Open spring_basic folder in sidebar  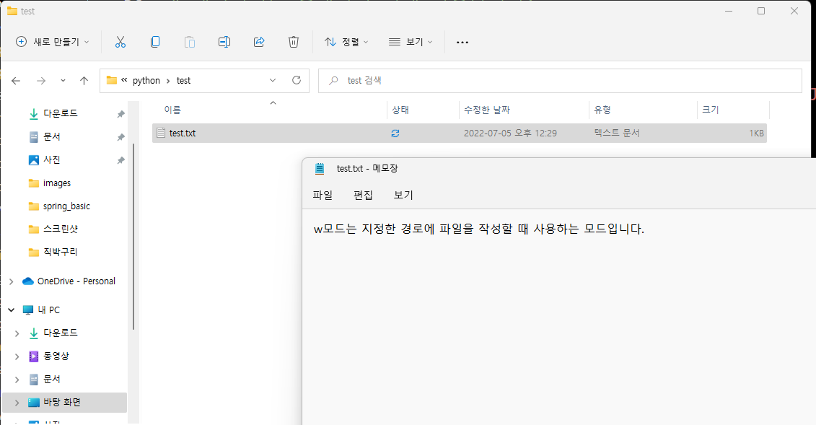pos(66,206)
